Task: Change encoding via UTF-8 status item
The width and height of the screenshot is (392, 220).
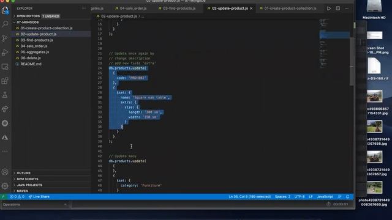Action: click(300, 197)
